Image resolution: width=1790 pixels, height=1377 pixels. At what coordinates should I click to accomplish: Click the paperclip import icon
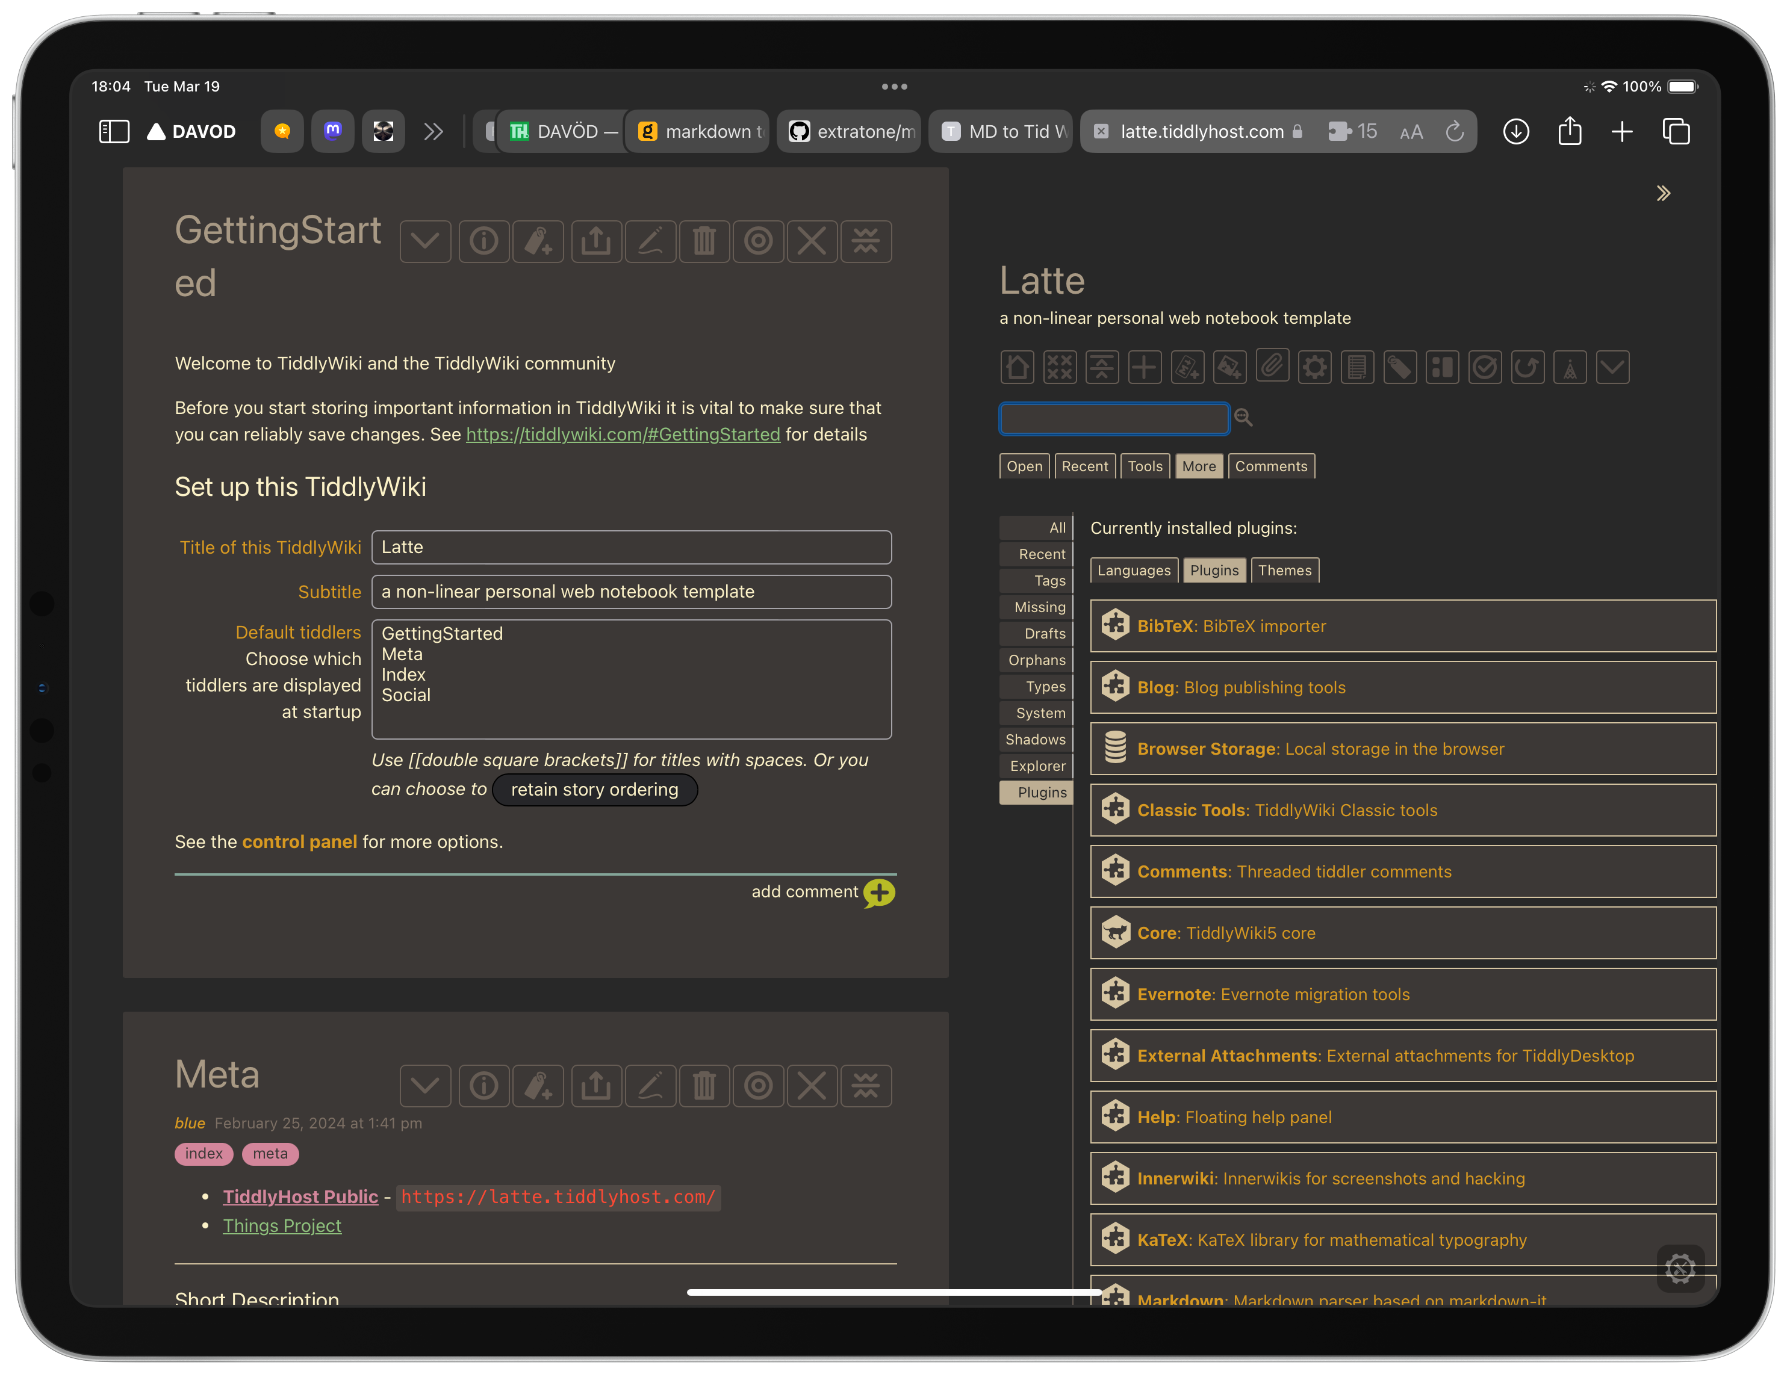(x=1272, y=366)
